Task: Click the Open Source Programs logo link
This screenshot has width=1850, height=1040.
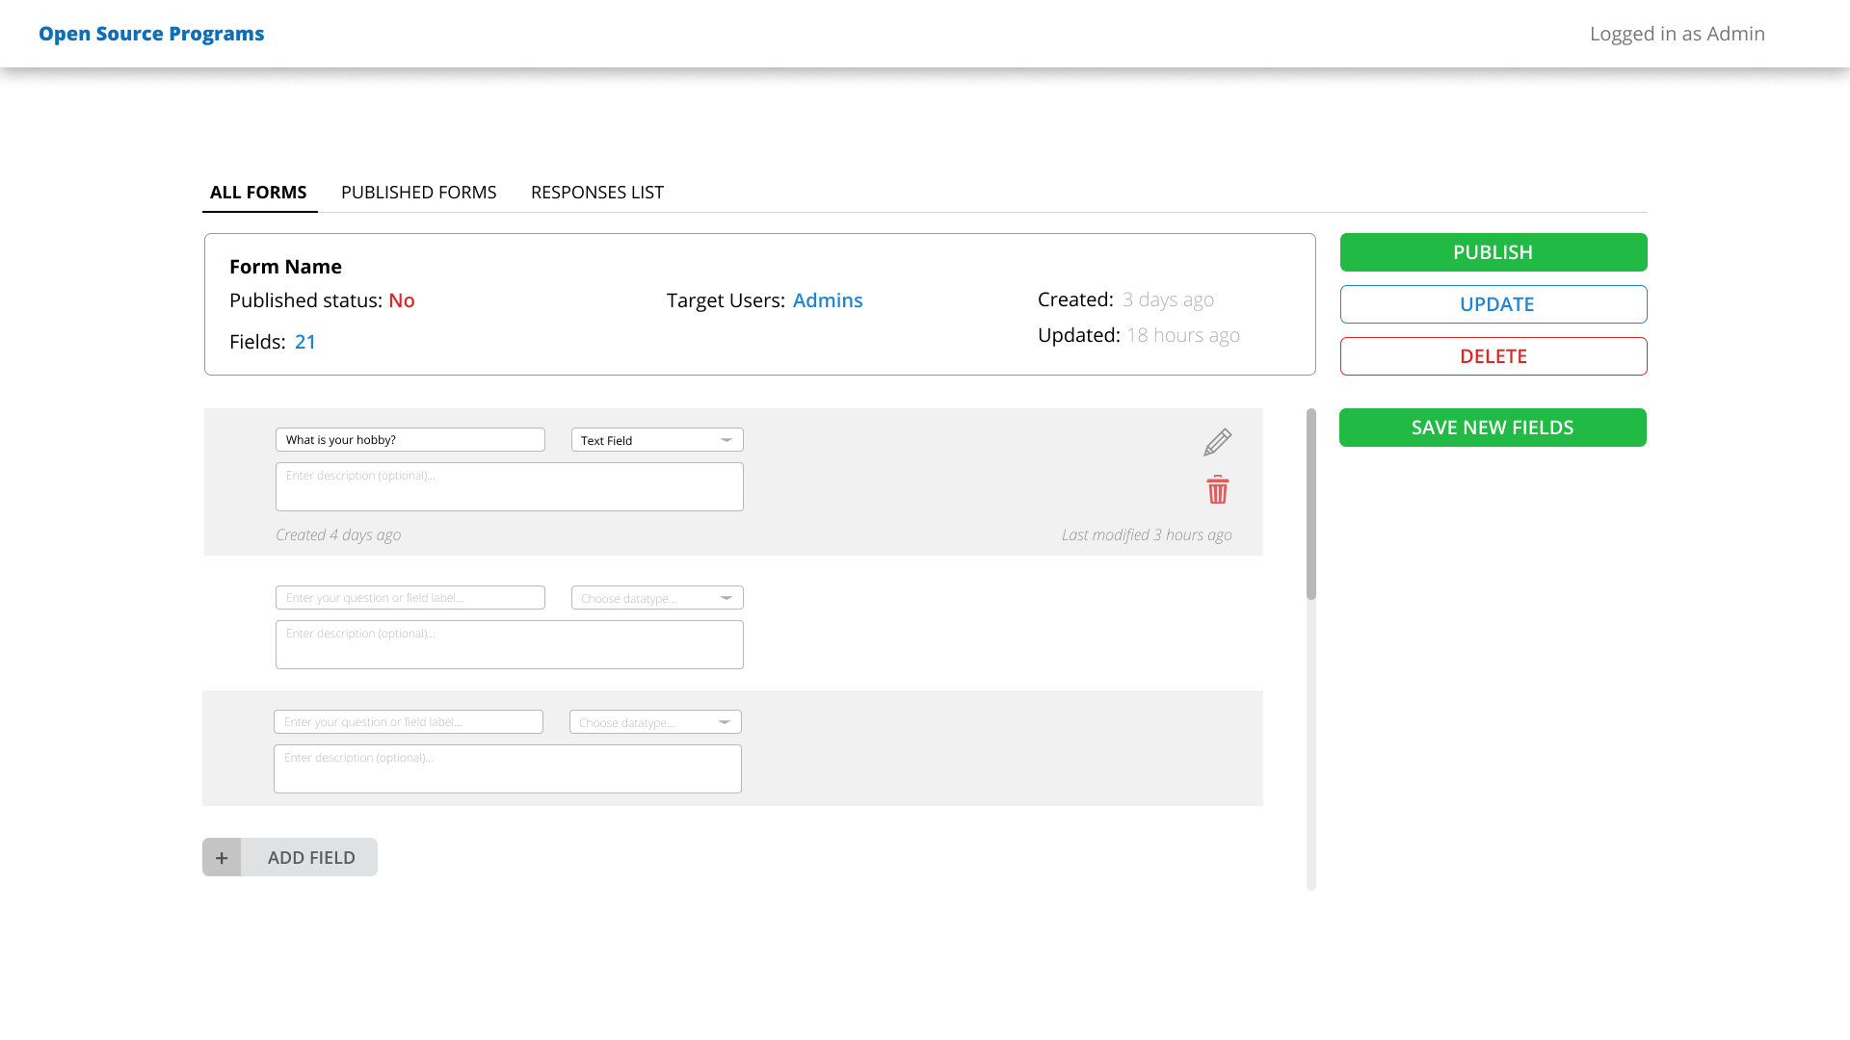Action: coord(151,34)
